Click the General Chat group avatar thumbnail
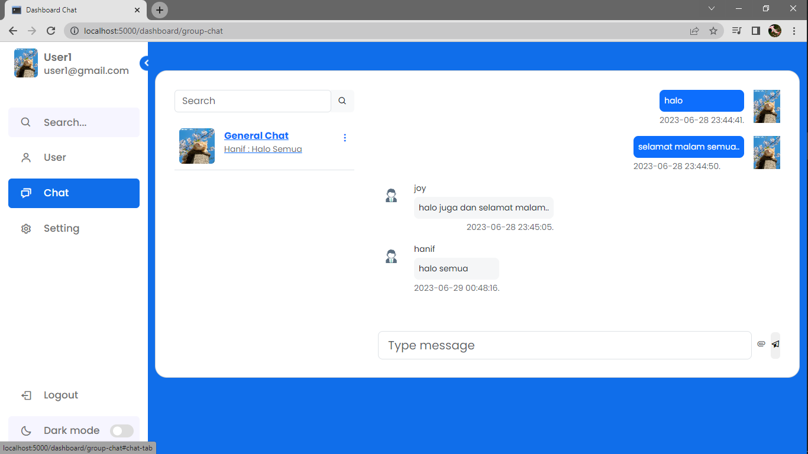The height and width of the screenshot is (454, 808). 197,146
